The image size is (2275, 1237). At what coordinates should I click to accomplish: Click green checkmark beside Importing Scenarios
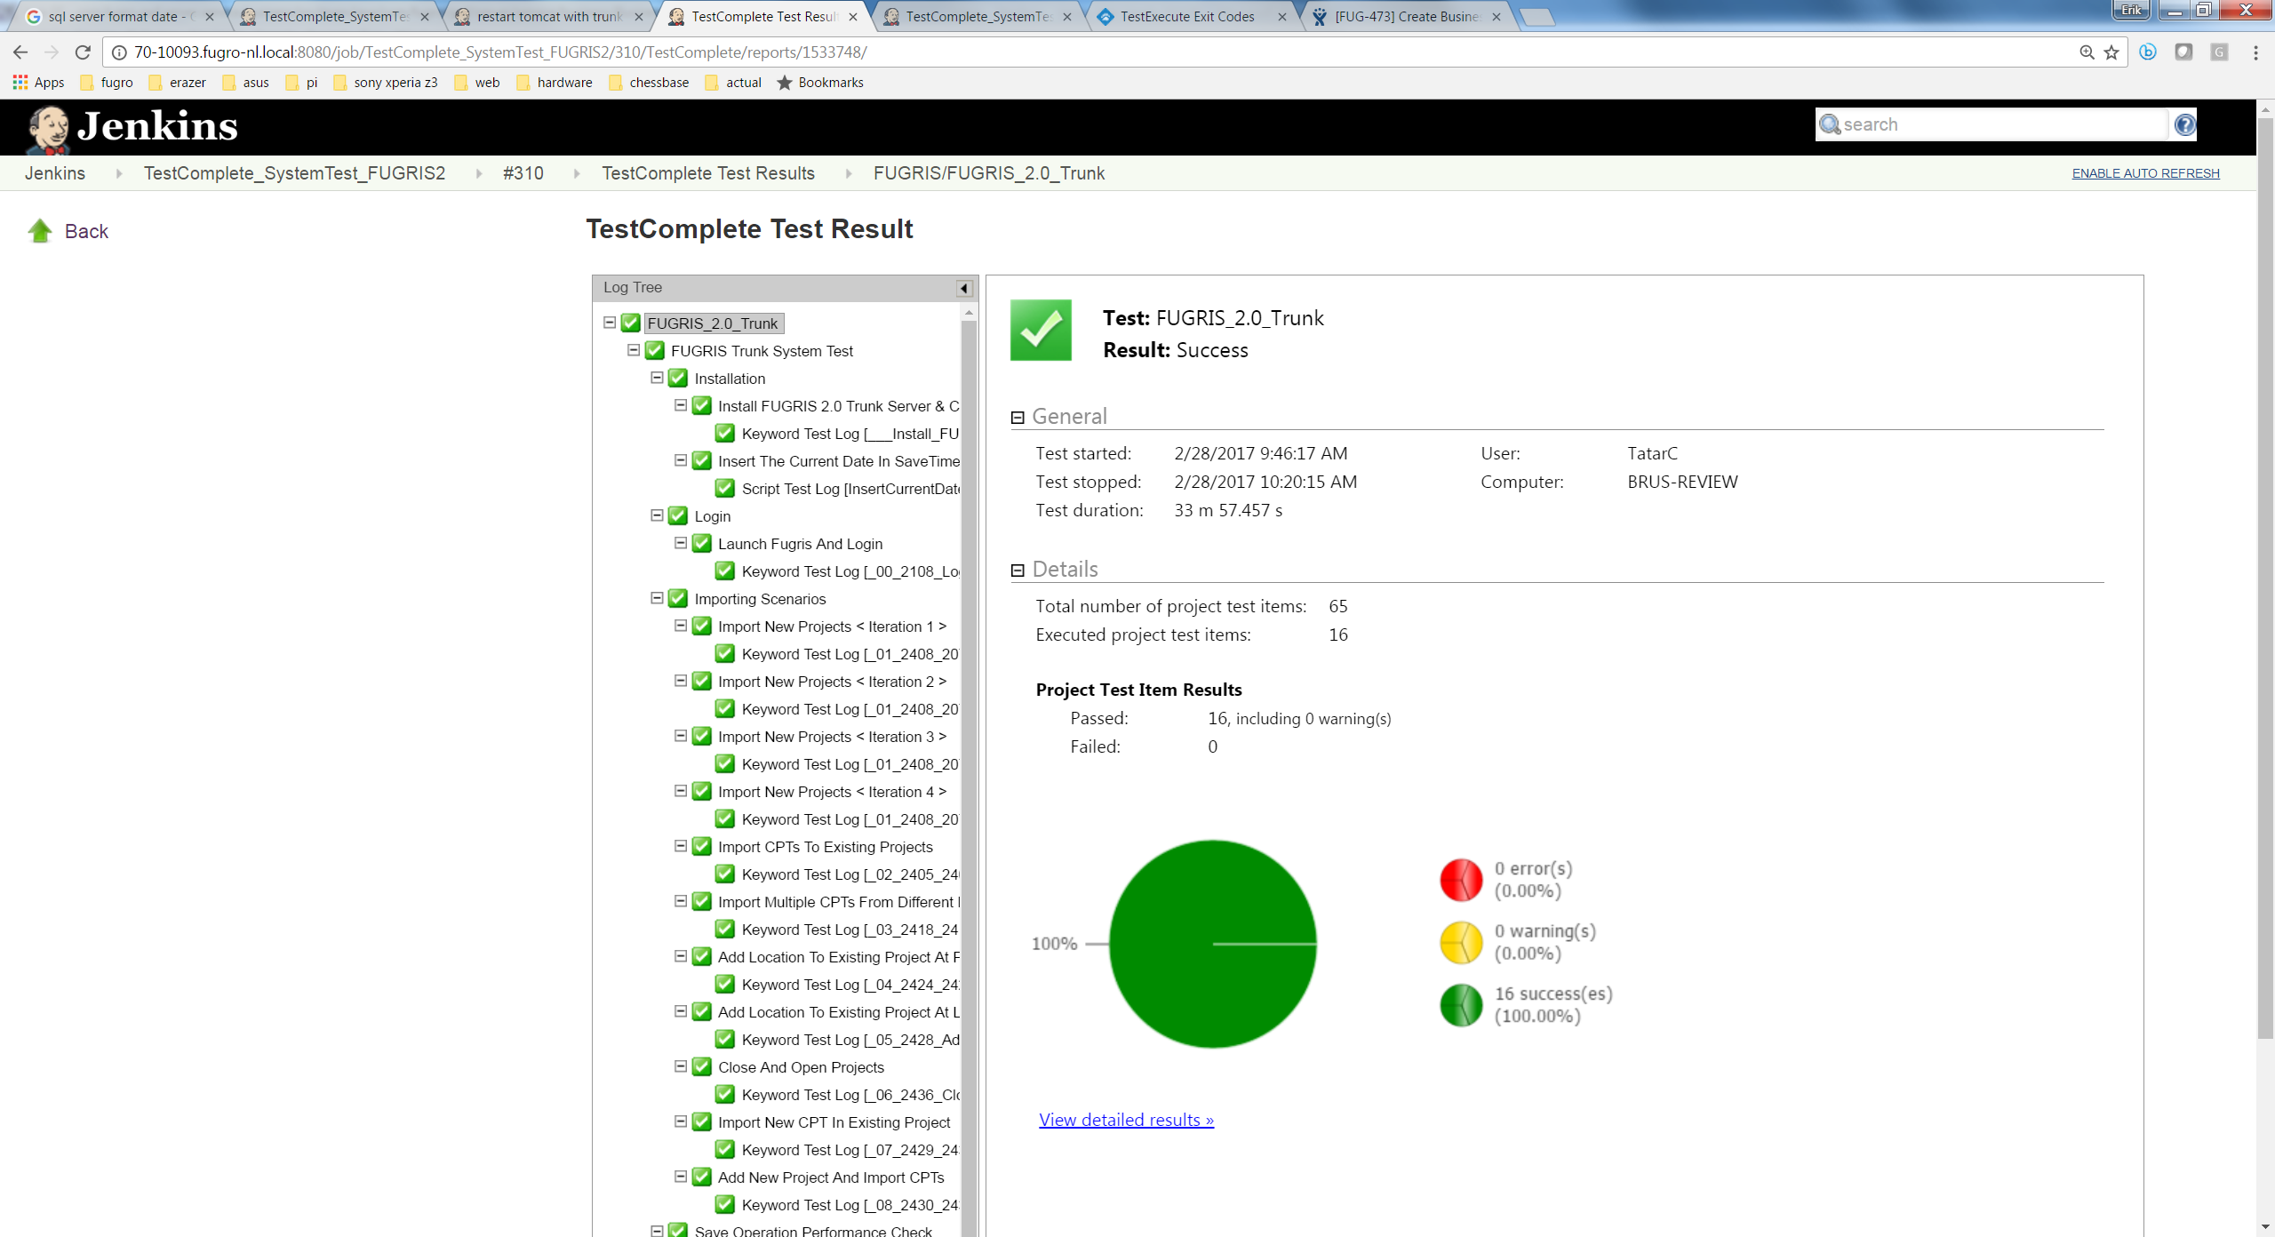pos(678,599)
